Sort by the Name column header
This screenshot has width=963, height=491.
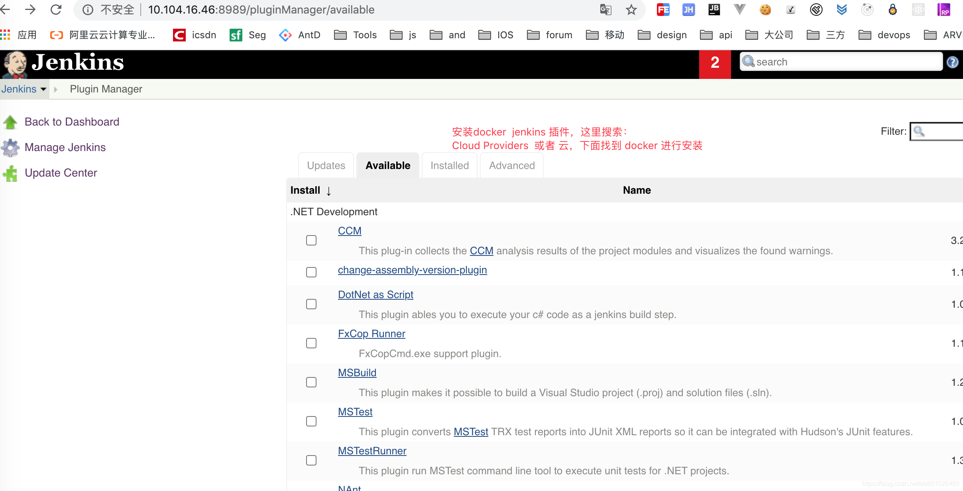point(637,191)
